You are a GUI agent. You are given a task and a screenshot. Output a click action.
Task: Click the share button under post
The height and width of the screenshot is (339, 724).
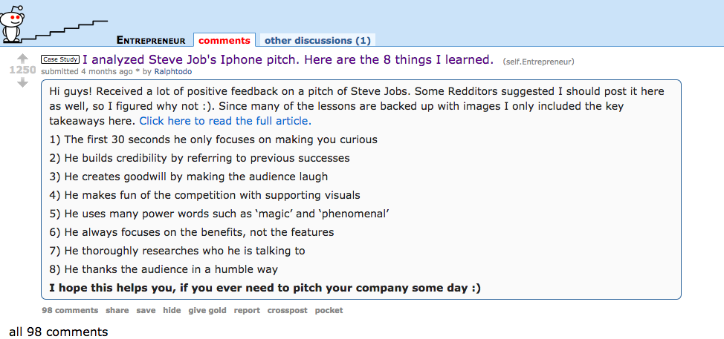click(x=117, y=310)
